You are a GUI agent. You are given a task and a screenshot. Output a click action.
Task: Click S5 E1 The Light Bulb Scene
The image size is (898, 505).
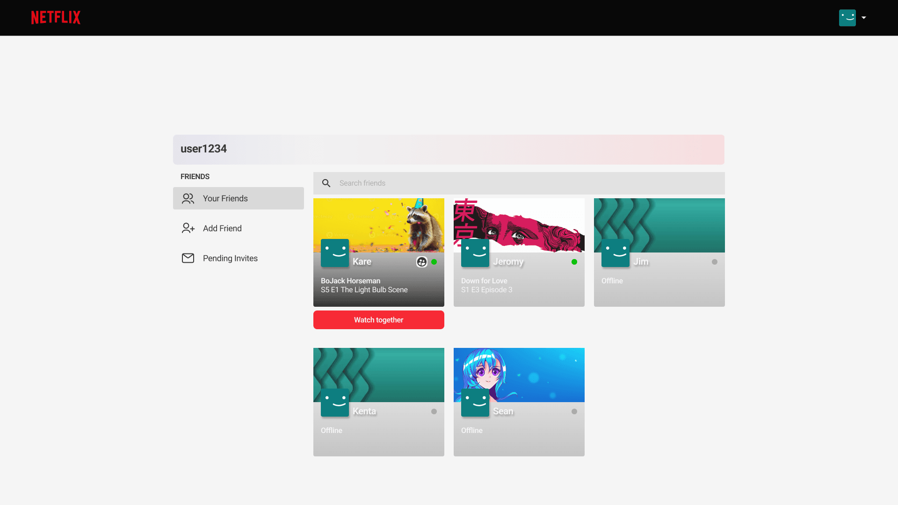(x=364, y=290)
